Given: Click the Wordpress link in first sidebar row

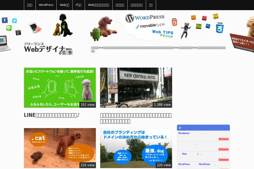Looking at the screenshot, I should point(184,133).
